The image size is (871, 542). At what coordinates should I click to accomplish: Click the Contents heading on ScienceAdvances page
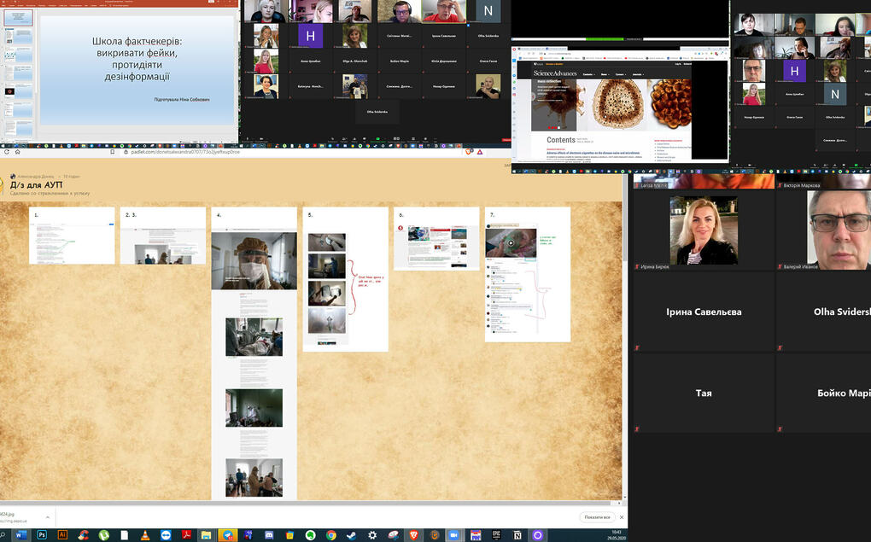tap(560, 140)
